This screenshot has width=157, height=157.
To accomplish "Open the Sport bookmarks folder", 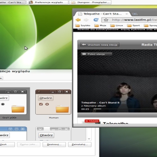I will coord(133,26).
